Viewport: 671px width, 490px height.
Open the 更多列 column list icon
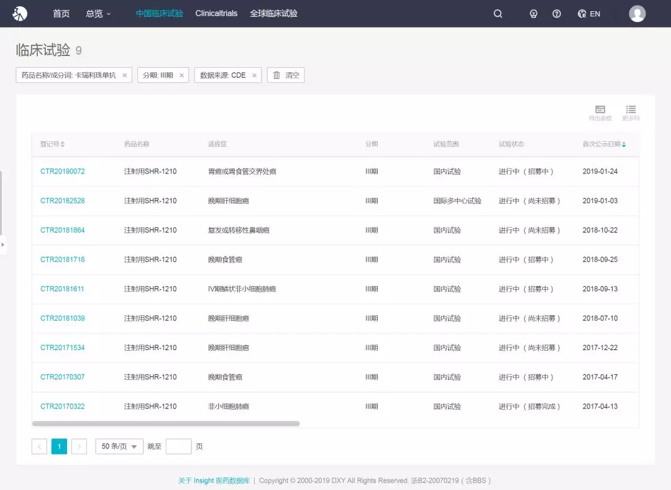631,113
